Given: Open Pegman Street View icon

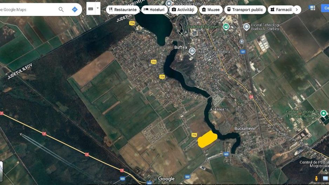Looking at the screenshot, I should 316,178.
